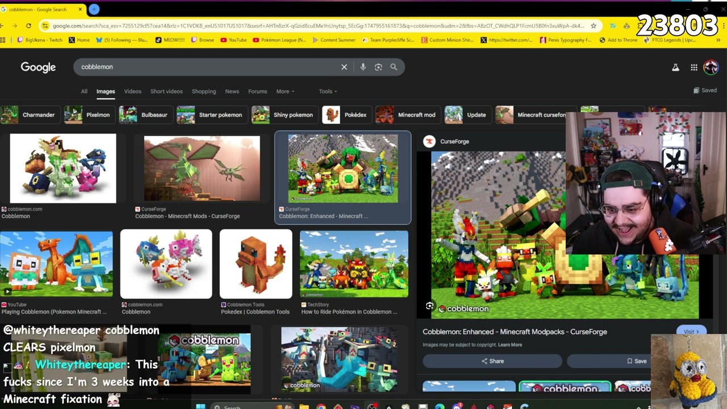
Task: Open the News tab
Action: point(232,91)
